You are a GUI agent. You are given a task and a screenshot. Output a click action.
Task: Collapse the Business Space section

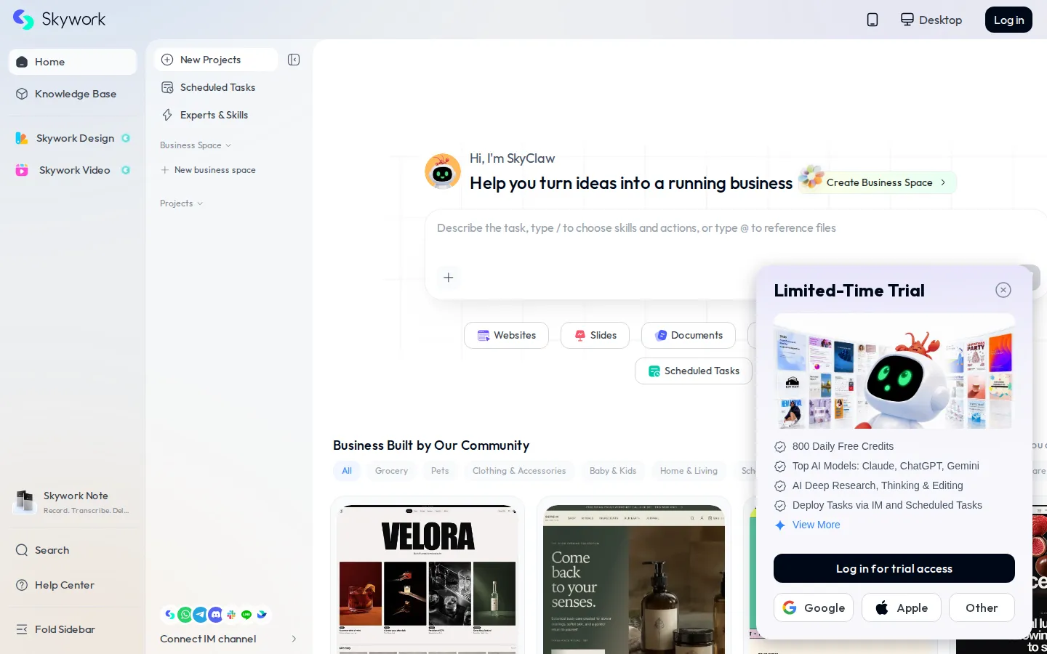pyautogui.click(x=196, y=145)
